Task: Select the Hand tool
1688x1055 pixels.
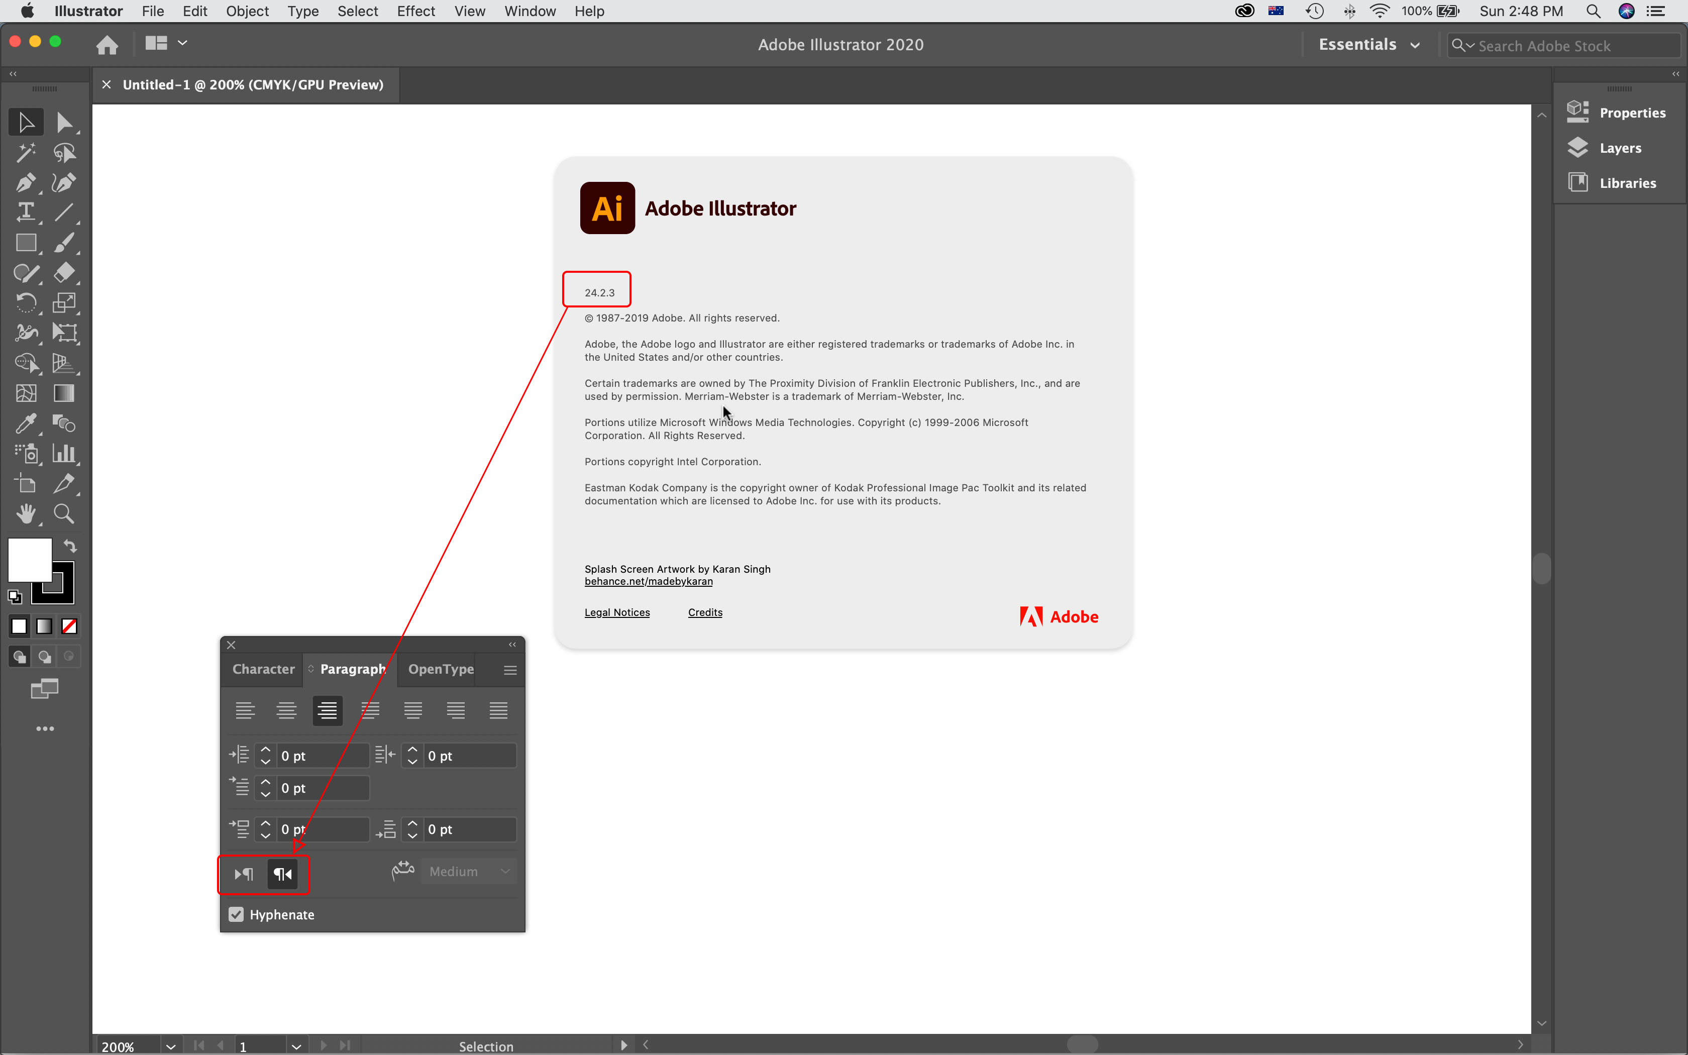Action: (x=26, y=513)
